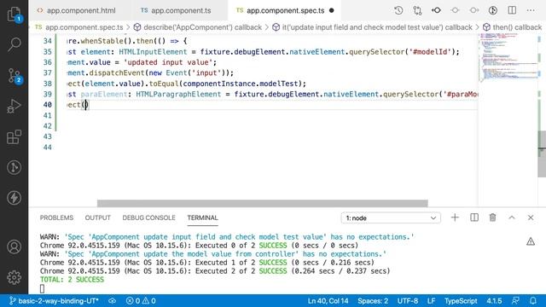Change encoding via UTF-8 in status bar
Image resolution: width=546 pixels, height=307 pixels.
click(408, 301)
